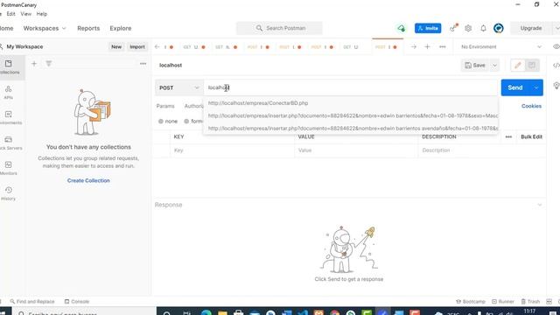Click the environment quick look eye icon
This screenshot has width=560, height=315.
click(x=556, y=46)
